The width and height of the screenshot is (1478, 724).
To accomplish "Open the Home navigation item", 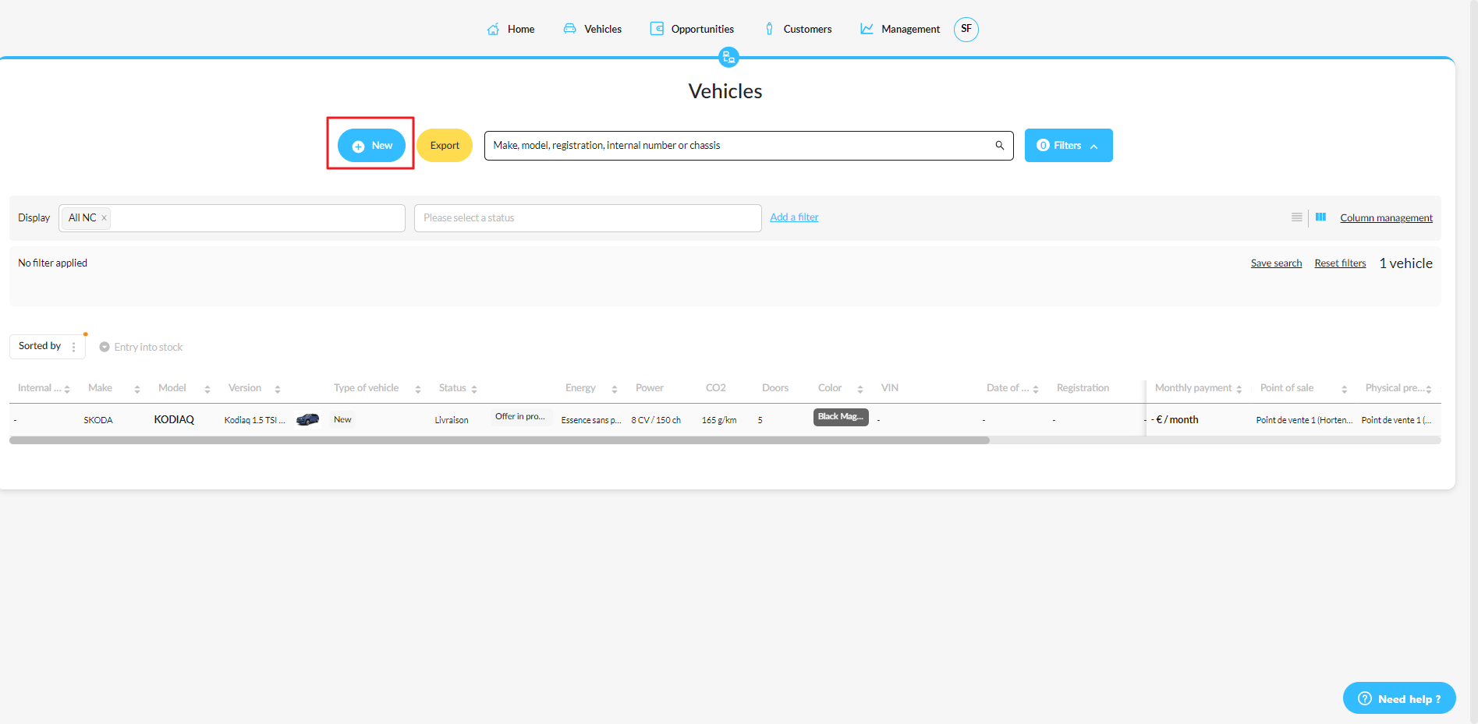I will point(511,29).
